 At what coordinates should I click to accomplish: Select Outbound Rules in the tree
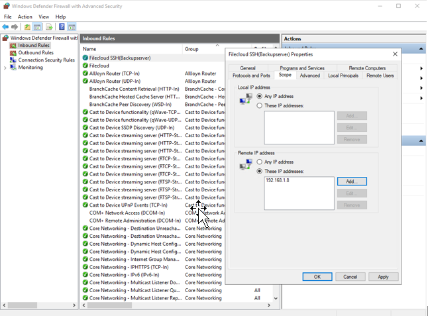pos(36,53)
